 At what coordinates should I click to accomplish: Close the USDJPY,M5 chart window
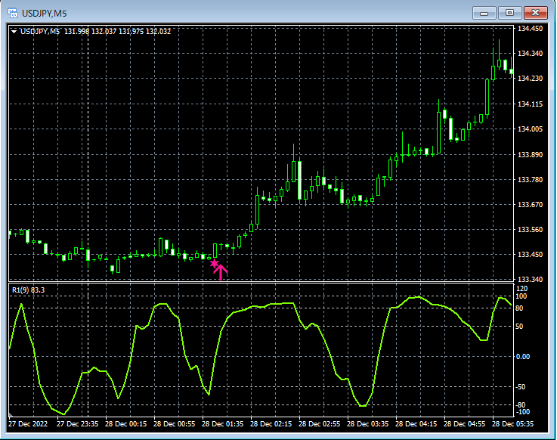[x=536, y=13]
